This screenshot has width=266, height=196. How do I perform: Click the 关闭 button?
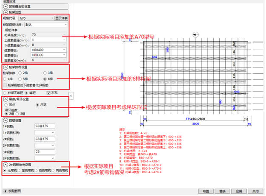pyautogui.click(x=255, y=191)
